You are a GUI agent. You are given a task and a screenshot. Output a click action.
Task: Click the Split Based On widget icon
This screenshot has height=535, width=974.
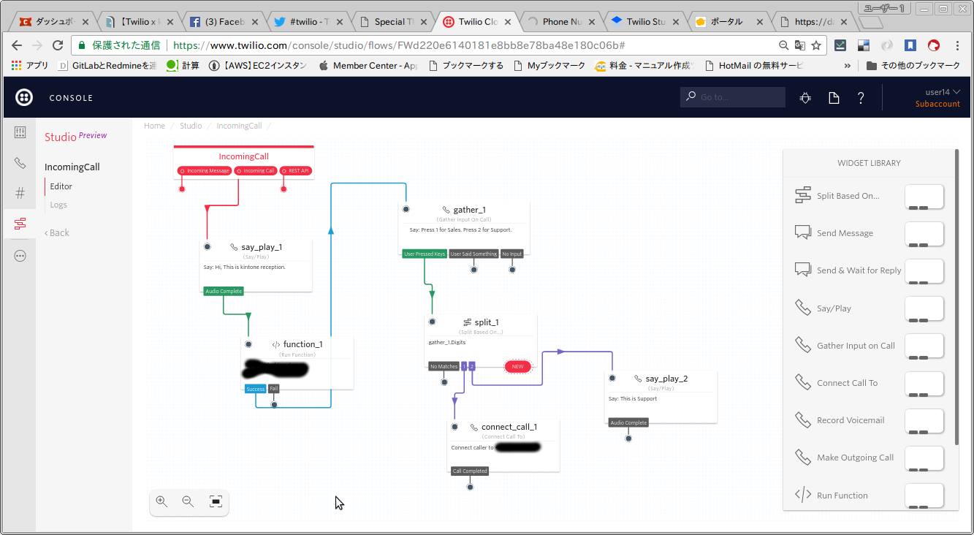(x=803, y=194)
